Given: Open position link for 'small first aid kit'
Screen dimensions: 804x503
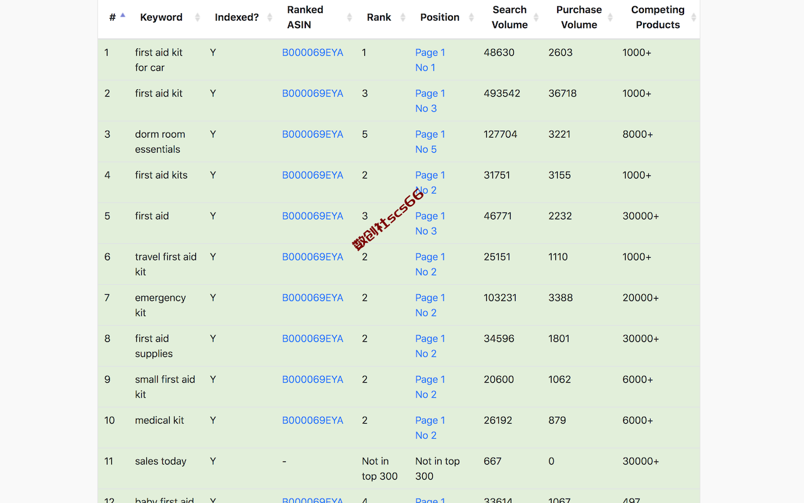Looking at the screenshot, I should (430, 387).
